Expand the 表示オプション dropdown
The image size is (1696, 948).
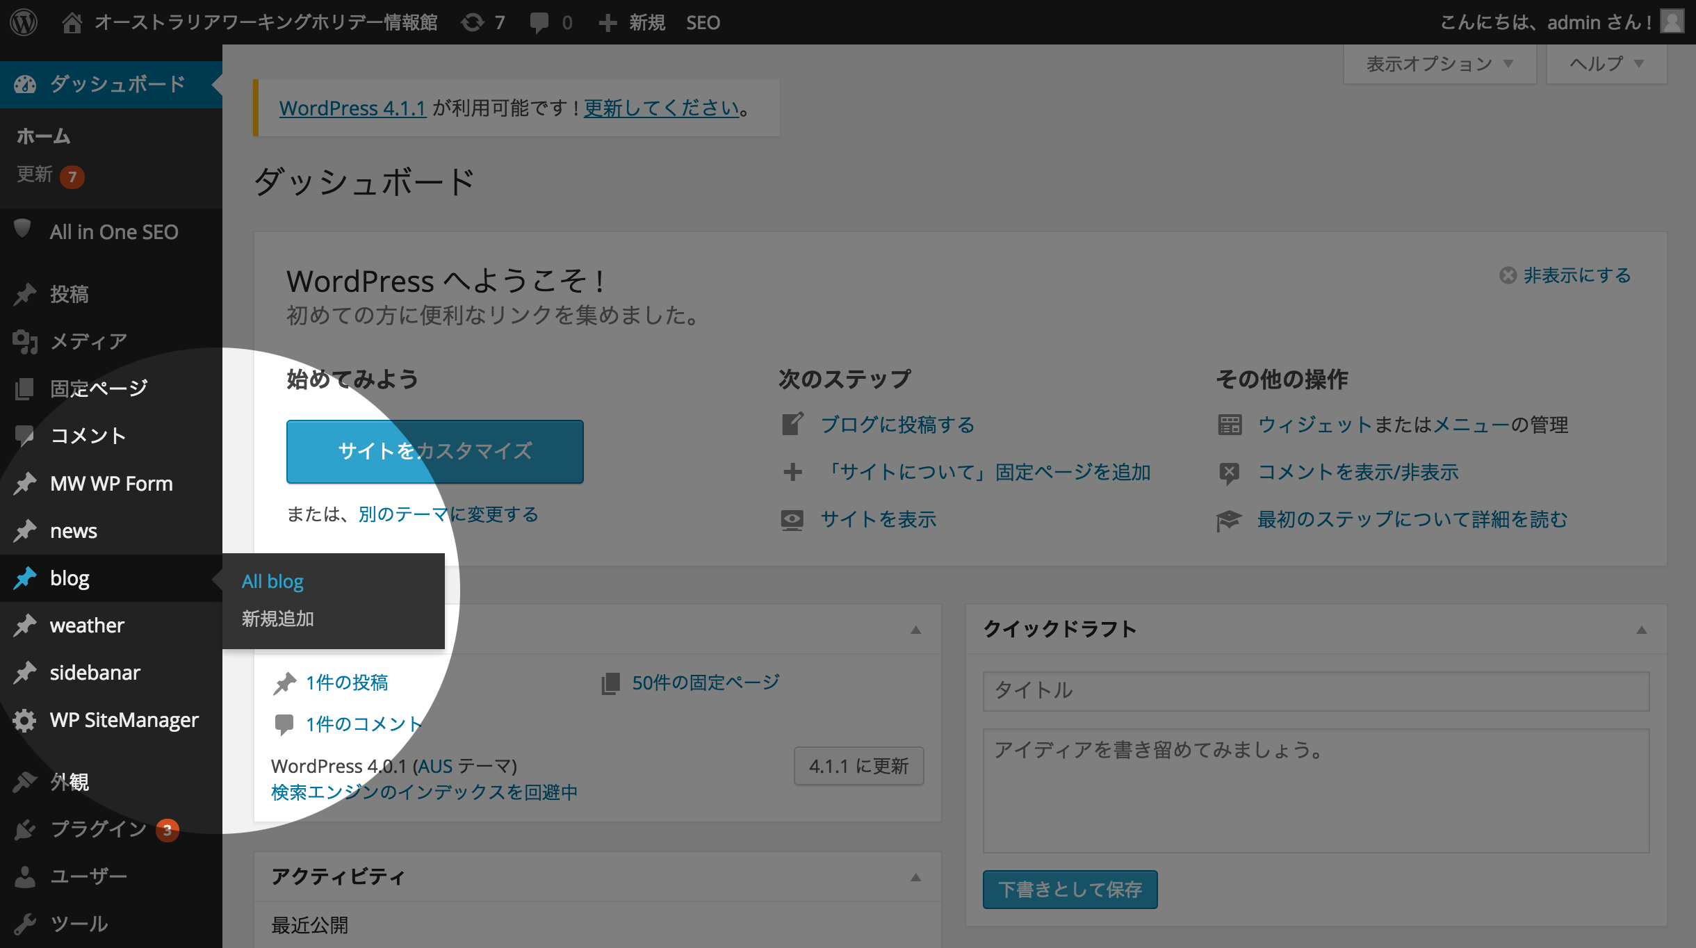tap(1440, 64)
